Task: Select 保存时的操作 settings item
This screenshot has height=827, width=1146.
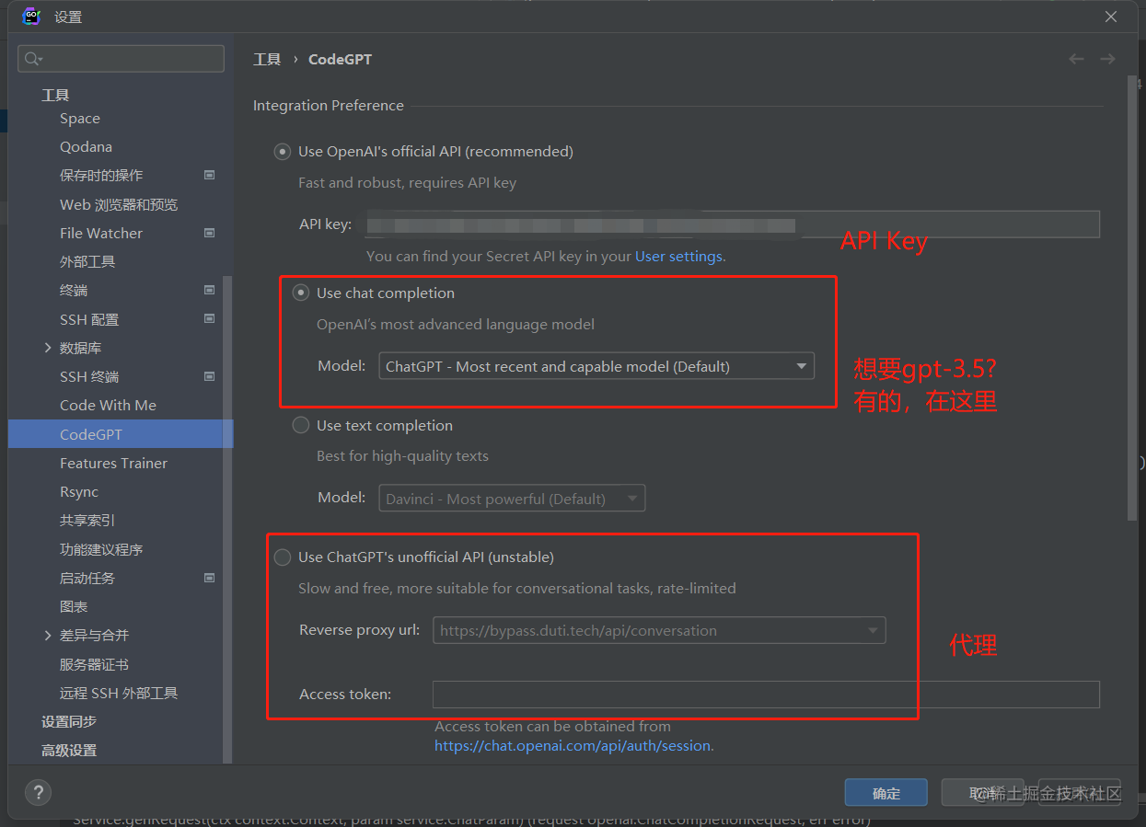Action: tap(101, 176)
